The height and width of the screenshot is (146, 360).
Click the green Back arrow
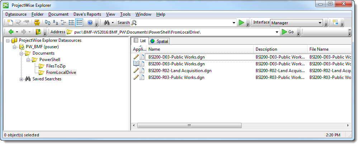11,32
